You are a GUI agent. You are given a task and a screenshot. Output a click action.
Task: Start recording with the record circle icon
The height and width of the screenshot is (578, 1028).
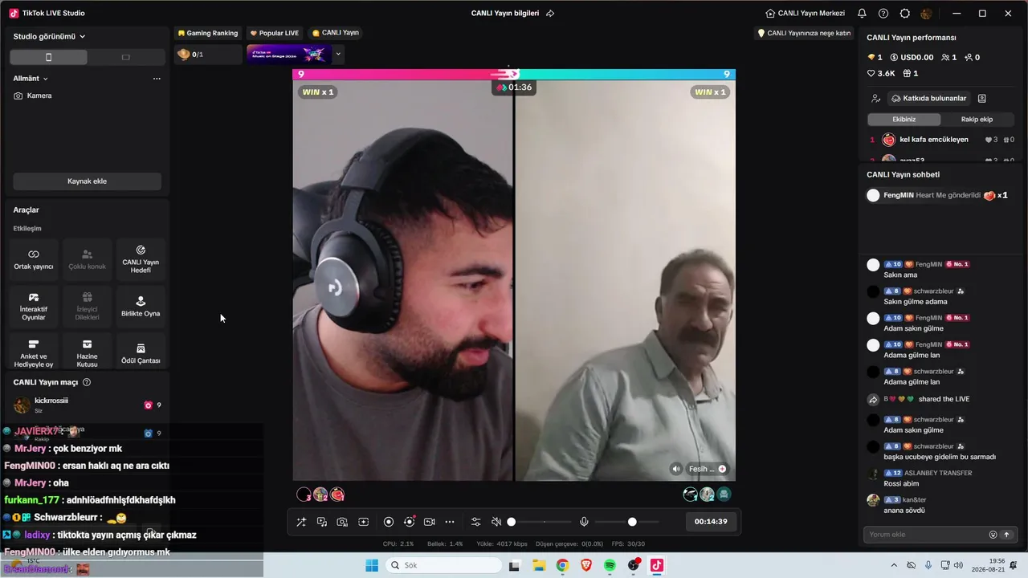[389, 522]
